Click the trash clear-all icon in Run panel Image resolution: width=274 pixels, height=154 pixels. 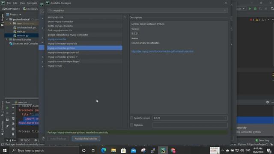tap(13, 134)
